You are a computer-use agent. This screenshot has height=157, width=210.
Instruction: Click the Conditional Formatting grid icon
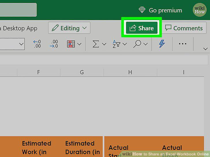click(71, 44)
